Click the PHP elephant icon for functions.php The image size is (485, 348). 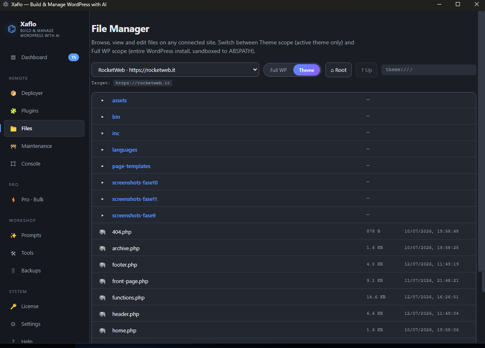[x=102, y=298]
